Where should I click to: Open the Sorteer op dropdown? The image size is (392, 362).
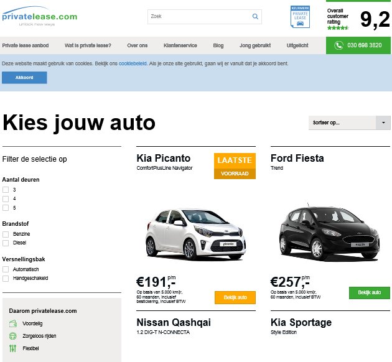click(350, 123)
